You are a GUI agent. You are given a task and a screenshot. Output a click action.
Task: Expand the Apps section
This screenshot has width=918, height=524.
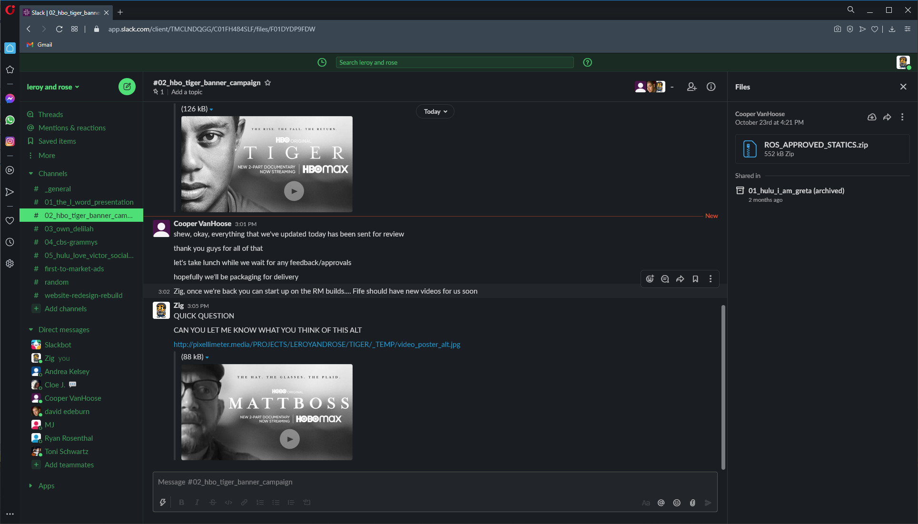coord(31,486)
